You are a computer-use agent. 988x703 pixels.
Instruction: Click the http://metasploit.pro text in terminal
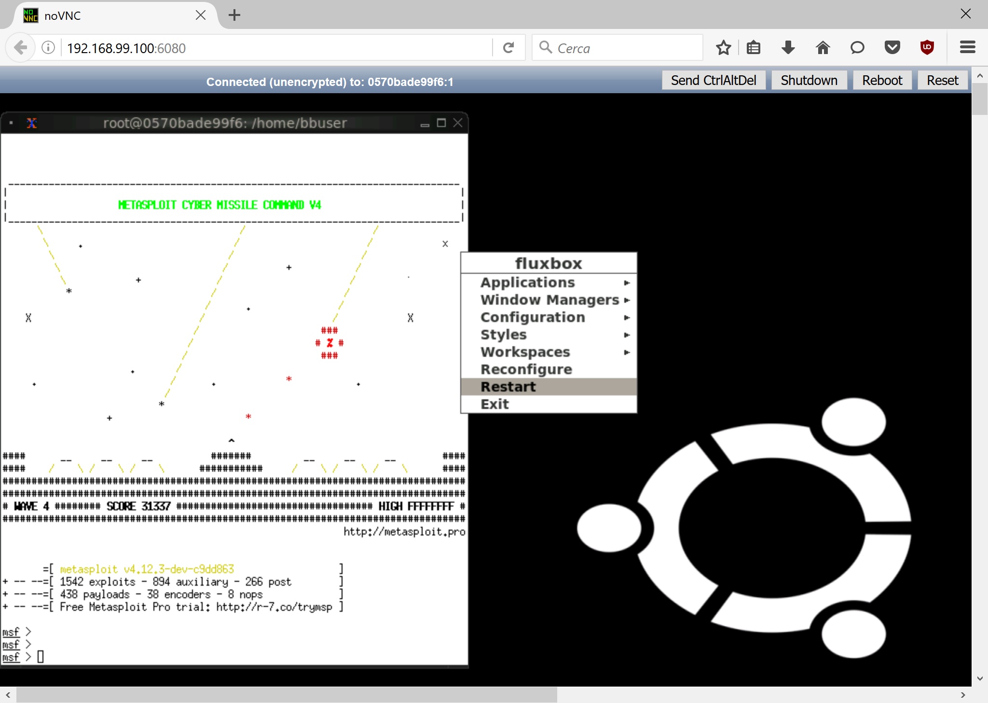coord(404,532)
